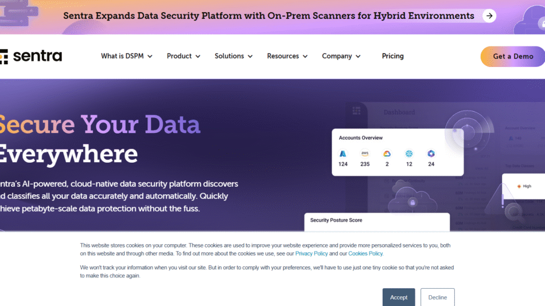Click the Snowflake icon in Accounts Overview
Image resolution: width=545 pixels, height=306 pixels.
[409, 154]
